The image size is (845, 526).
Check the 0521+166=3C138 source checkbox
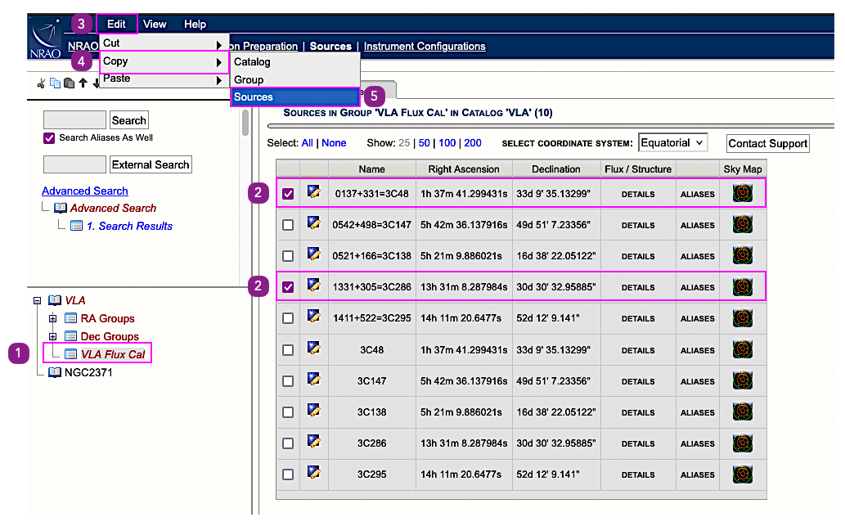[x=288, y=256]
